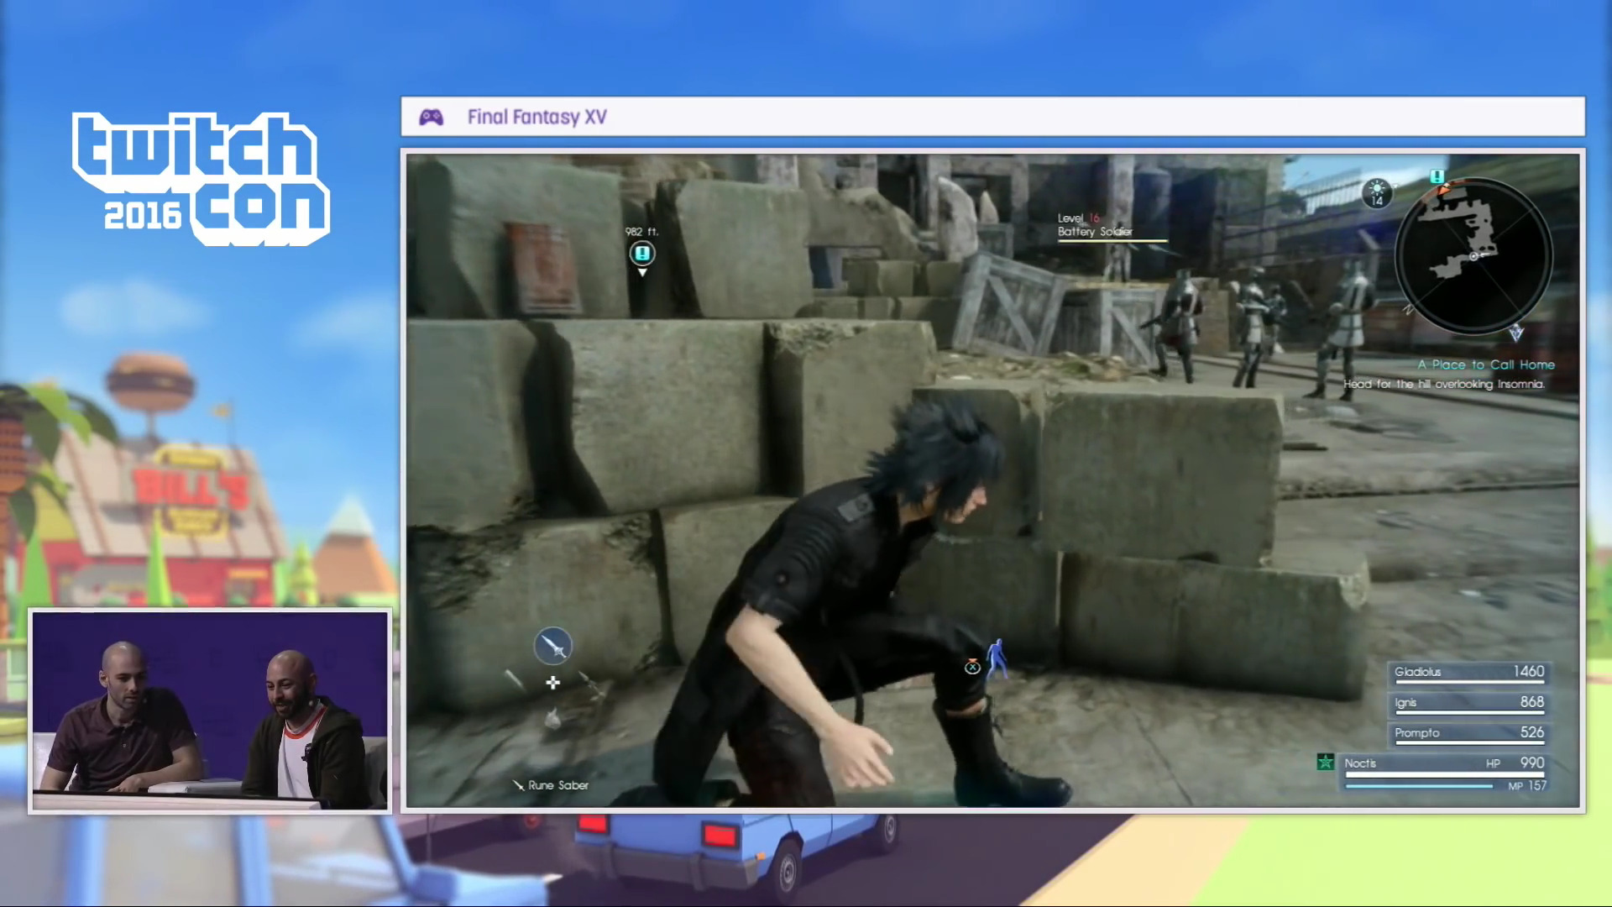Click the circular minimap
This screenshot has height=907, width=1612.
(1473, 256)
